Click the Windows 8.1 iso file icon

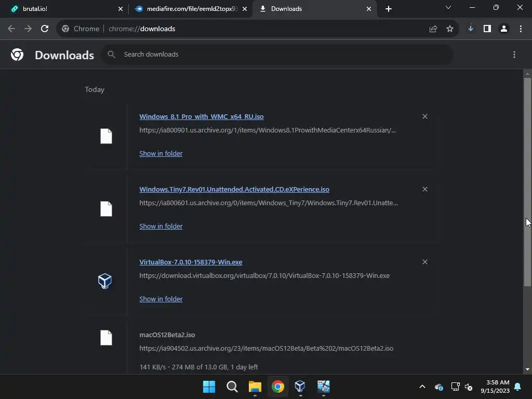click(x=106, y=136)
